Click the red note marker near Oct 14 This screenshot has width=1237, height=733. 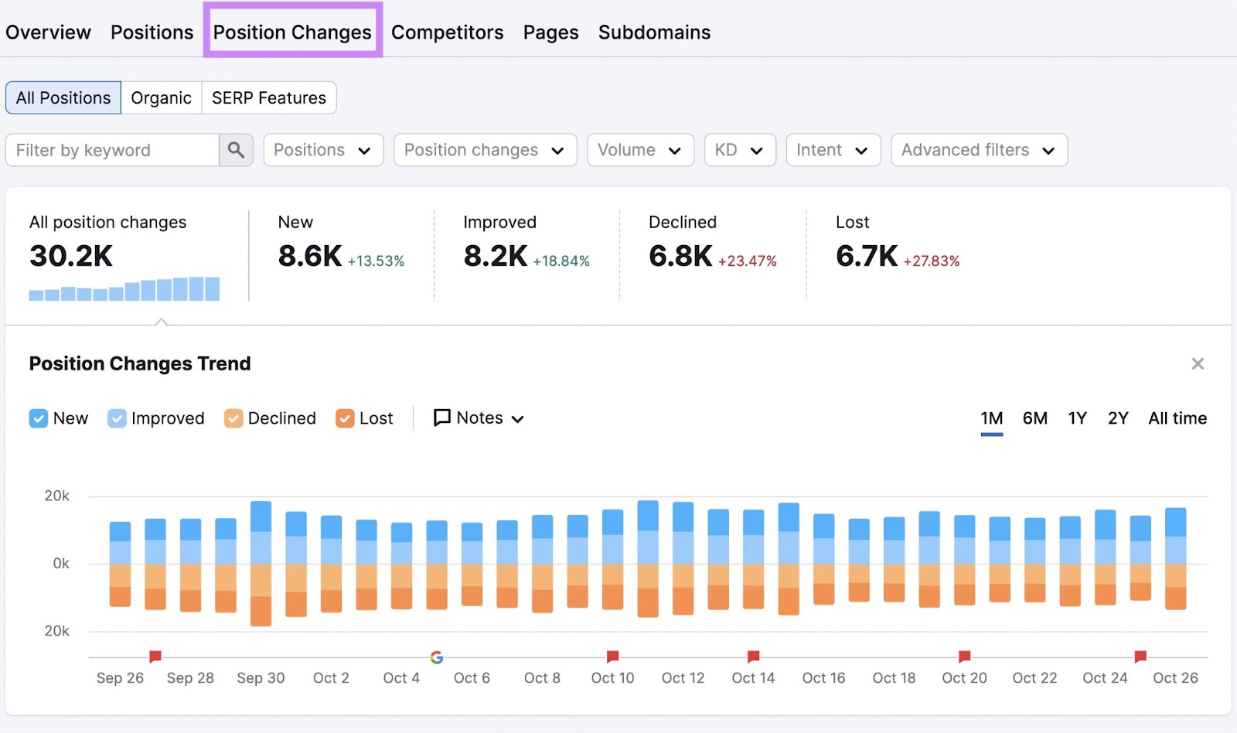click(752, 656)
